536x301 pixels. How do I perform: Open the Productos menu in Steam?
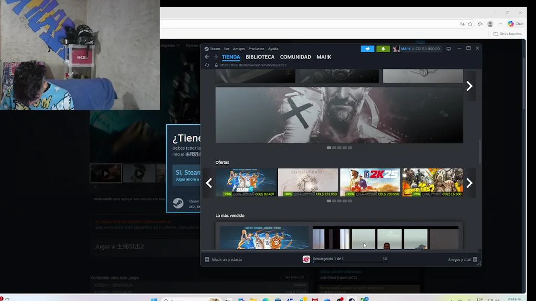tap(256, 49)
